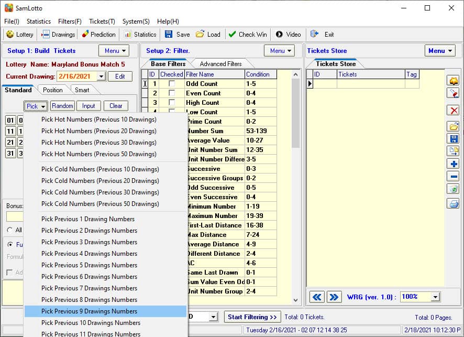Open the Help menu
The image size is (464, 337).
168,21
